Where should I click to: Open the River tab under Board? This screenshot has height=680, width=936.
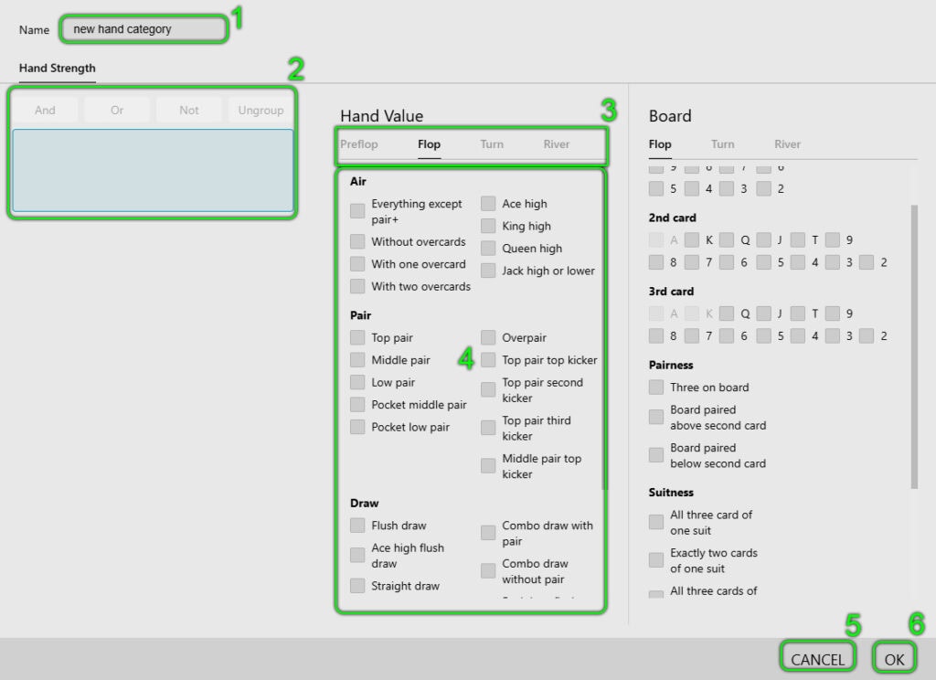pyautogui.click(x=787, y=144)
